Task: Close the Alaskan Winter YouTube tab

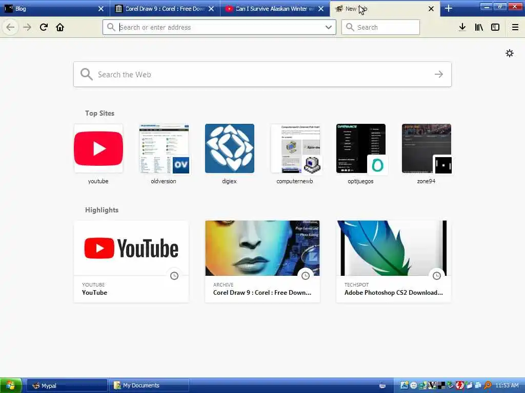Action: pos(321,9)
